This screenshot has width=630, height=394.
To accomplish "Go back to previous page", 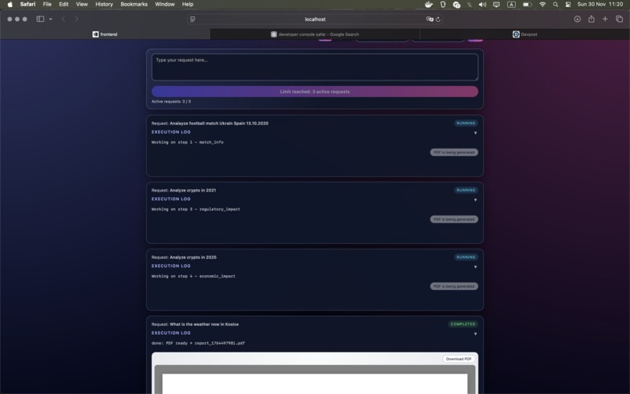I will coord(63,19).
